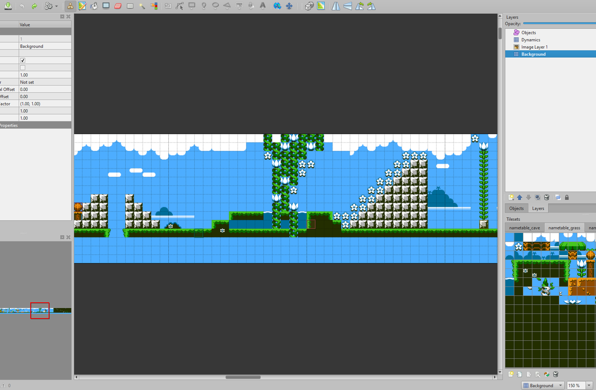Image resolution: width=596 pixels, height=390 pixels.
Task: Click the Flip Horizontal icon
Action: pyautogui.click(x=336, y=6)
